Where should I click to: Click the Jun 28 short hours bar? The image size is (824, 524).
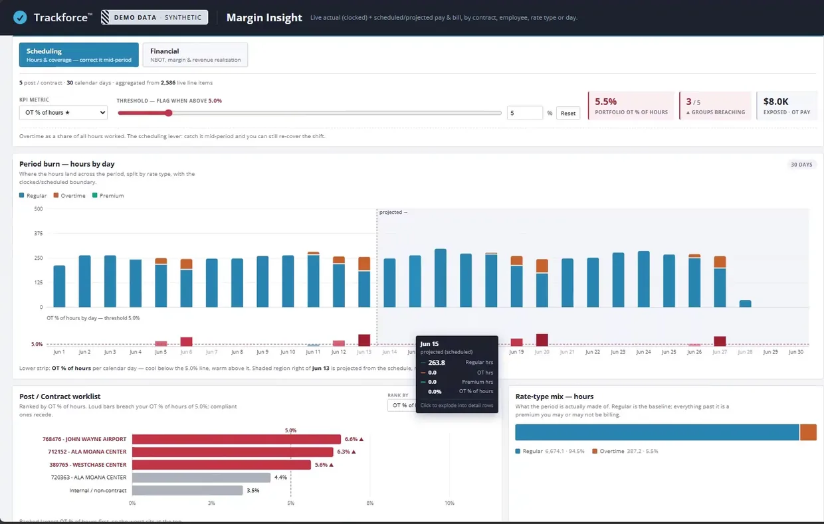pyautogui.click(x=746, y=304)
